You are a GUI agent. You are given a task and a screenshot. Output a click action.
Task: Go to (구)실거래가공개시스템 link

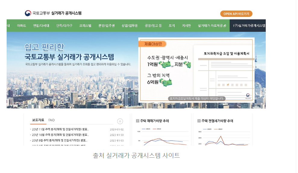click(x=248, y=25)
